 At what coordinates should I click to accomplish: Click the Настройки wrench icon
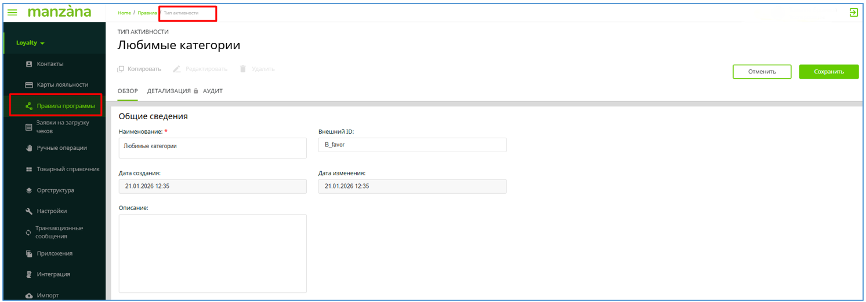click(x=29, y=211)
